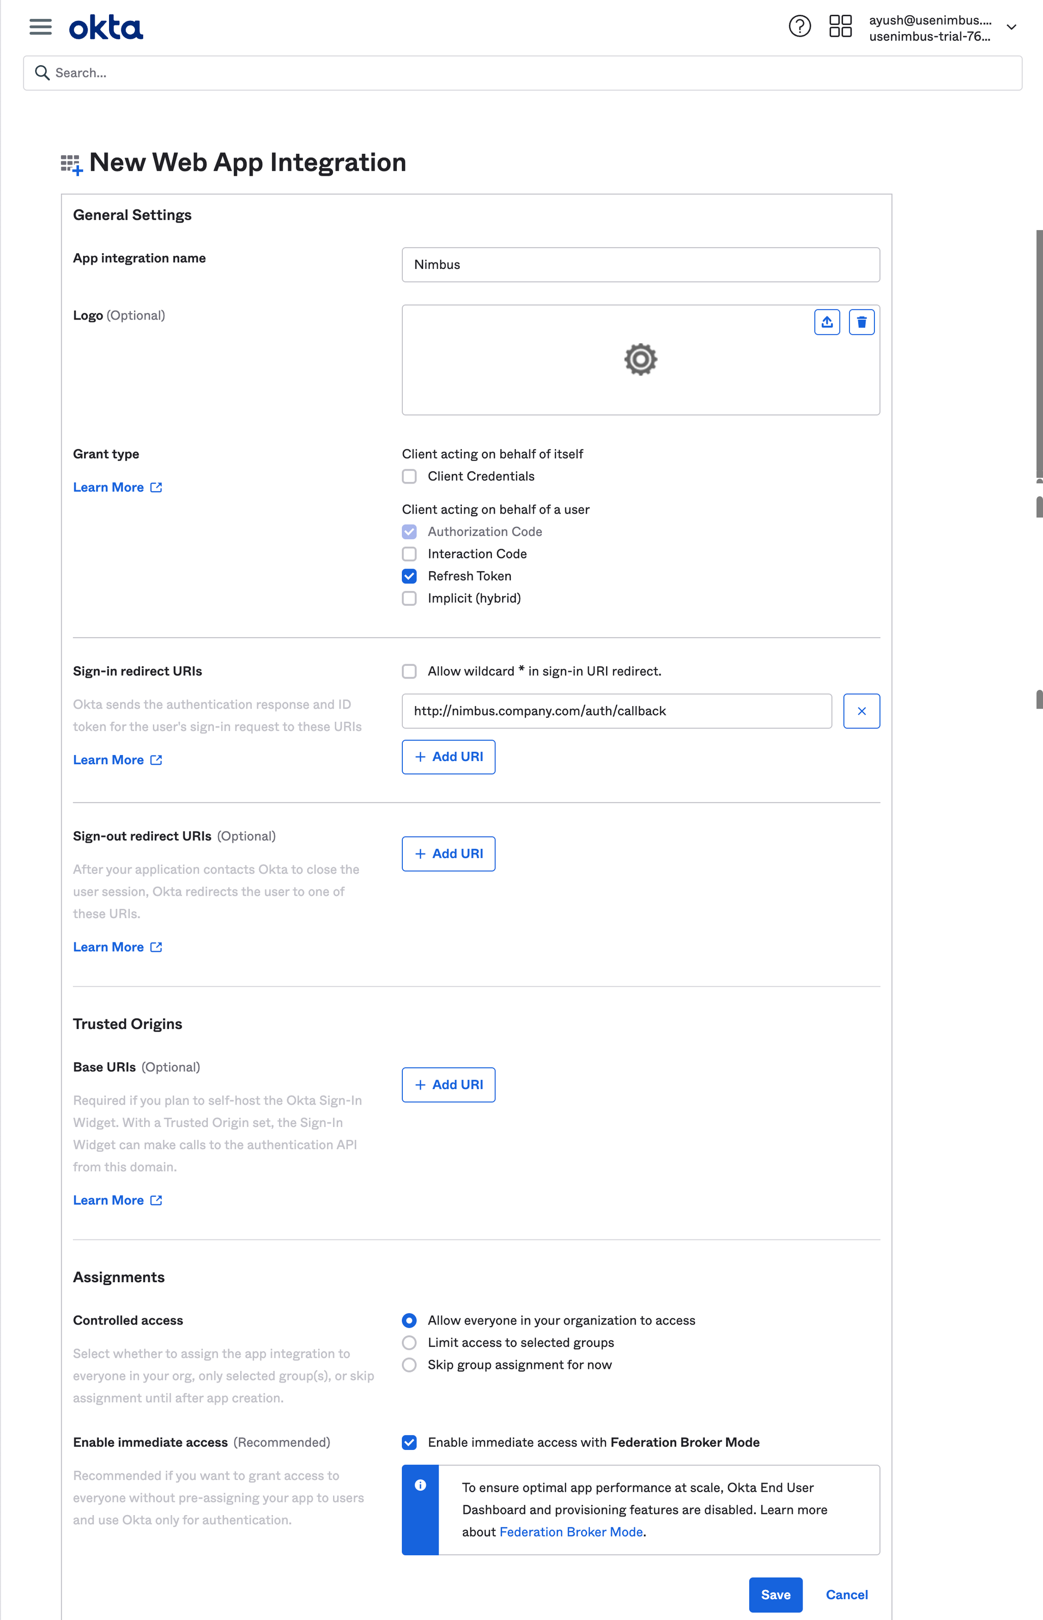The image size is (1043, 1620).
Task: Click the info icon in Federation notice
Action: point(420,1484)
